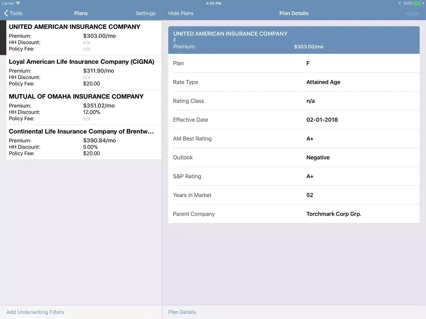Go back to Tools
The image size is (426, 319).
click(13, 13)
